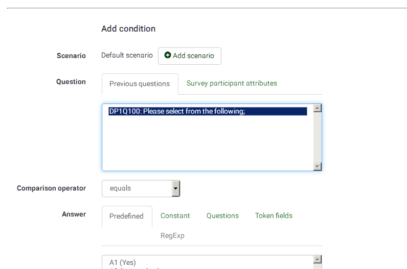This screenshot has height=269, width=407.
Task: Click the Add scenario button
Action: [189, 56]
